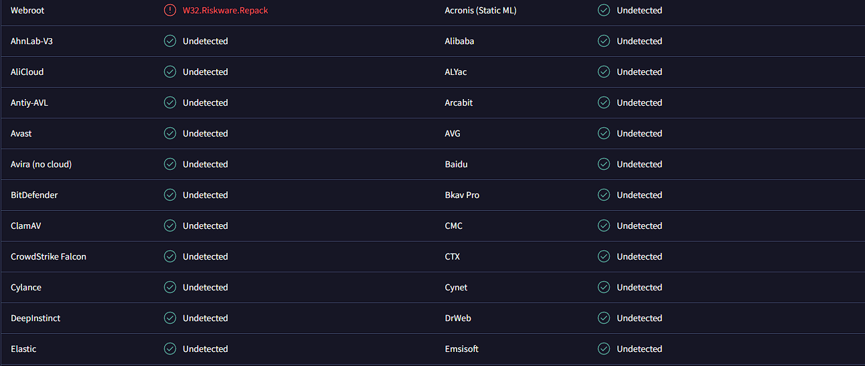Viewport: 865px width, 366px height.
Task: Select the Antiy-AVL vendor name
Action: click(29, 103)
